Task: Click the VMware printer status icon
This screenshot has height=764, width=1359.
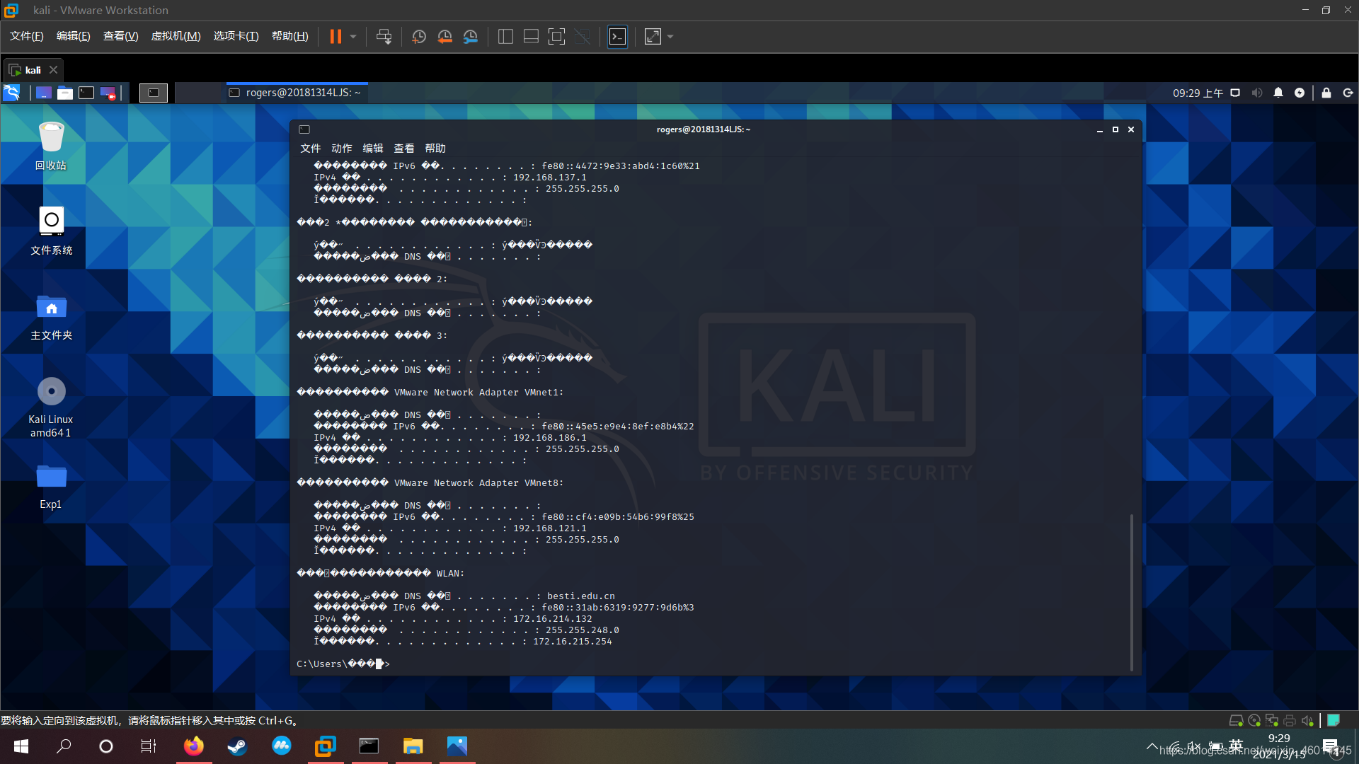Action: (1290, 720)
